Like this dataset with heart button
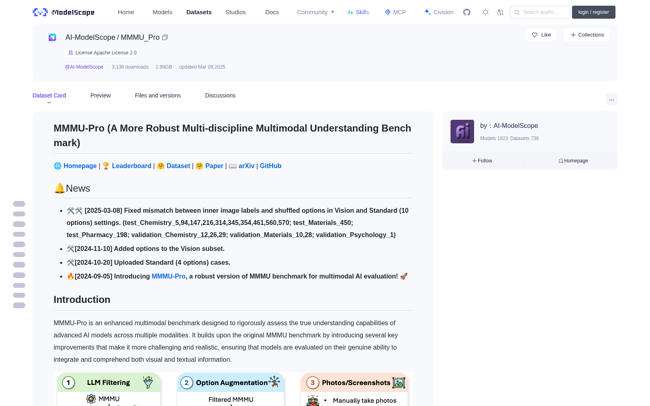Screen dimensions: 650x406 [541, 35]
